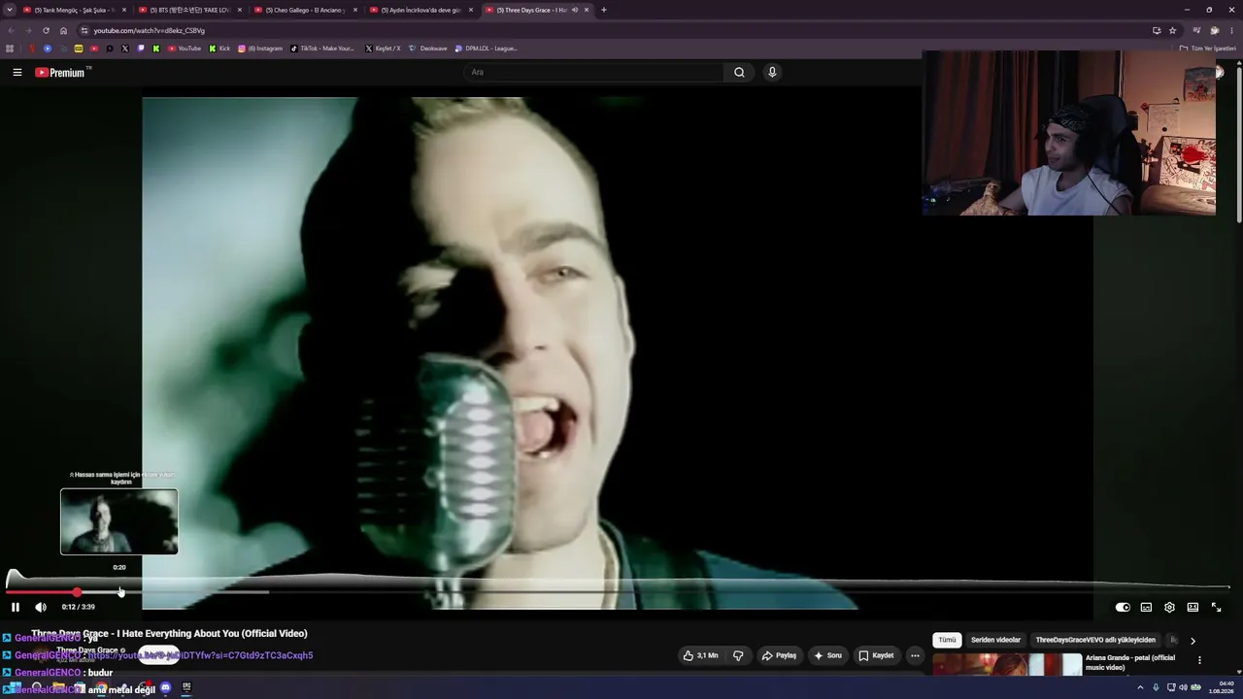1243x699 pixels.
Task: Like the video (3,1 Mn)
Action: pyautogui.click(x=700, y=655)
